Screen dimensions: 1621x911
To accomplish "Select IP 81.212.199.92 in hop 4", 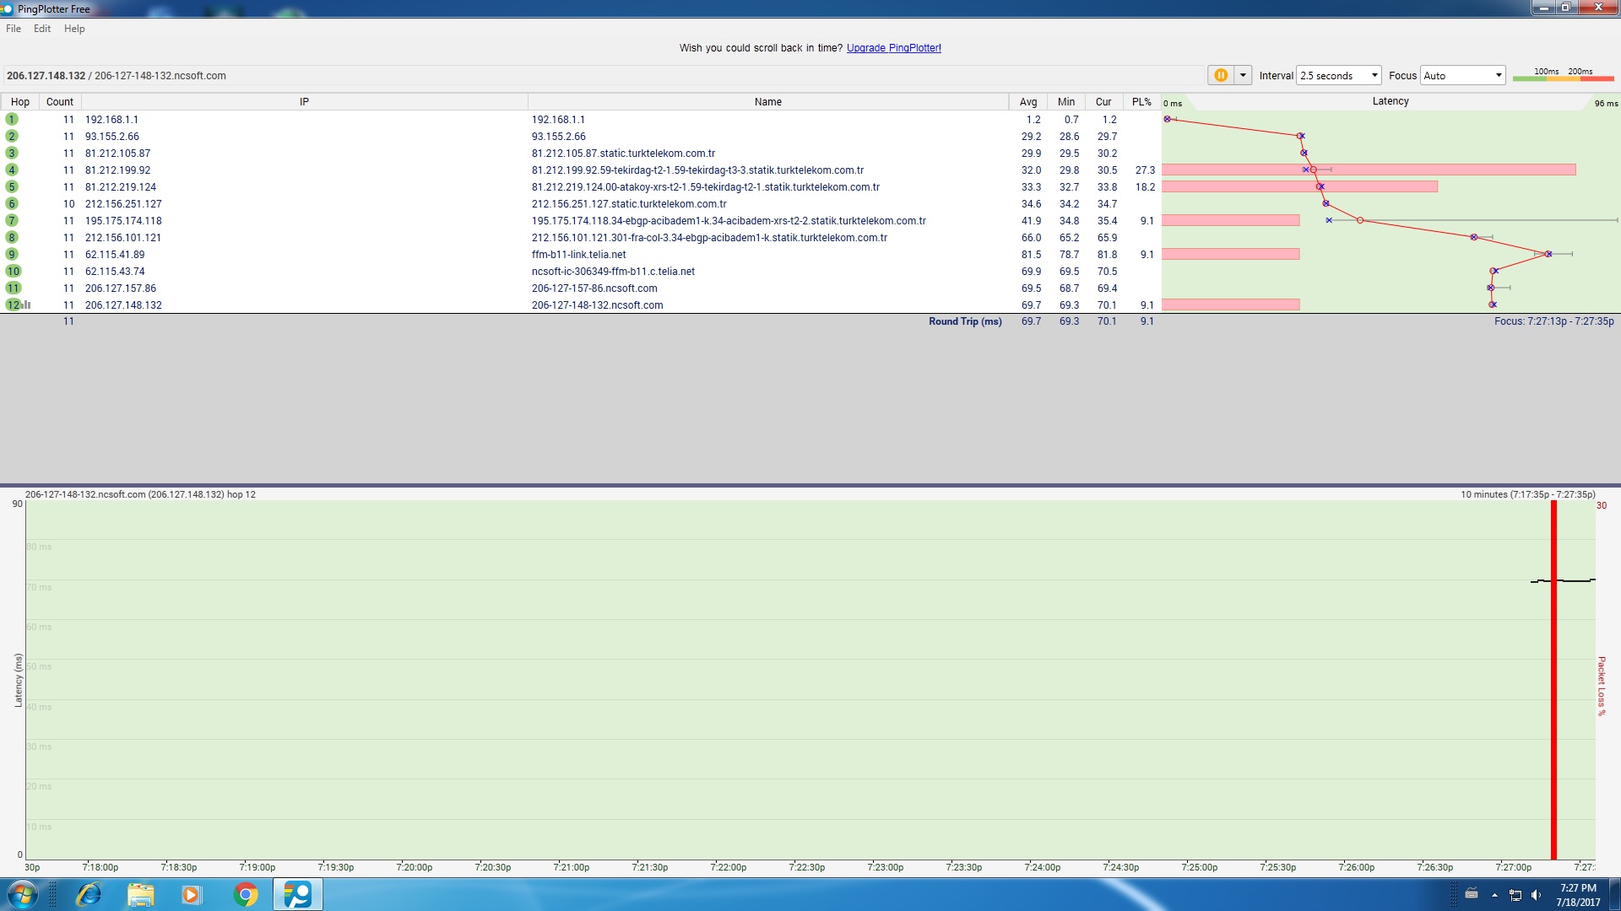I will coord(118,170).
